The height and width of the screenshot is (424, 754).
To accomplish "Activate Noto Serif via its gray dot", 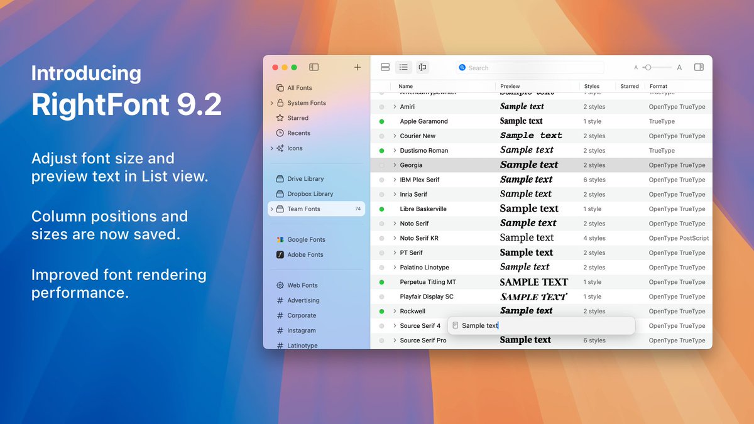I will (381, 224).
